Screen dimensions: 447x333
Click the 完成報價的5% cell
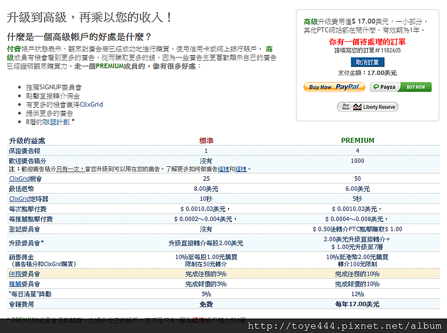[x=206, y=284]
